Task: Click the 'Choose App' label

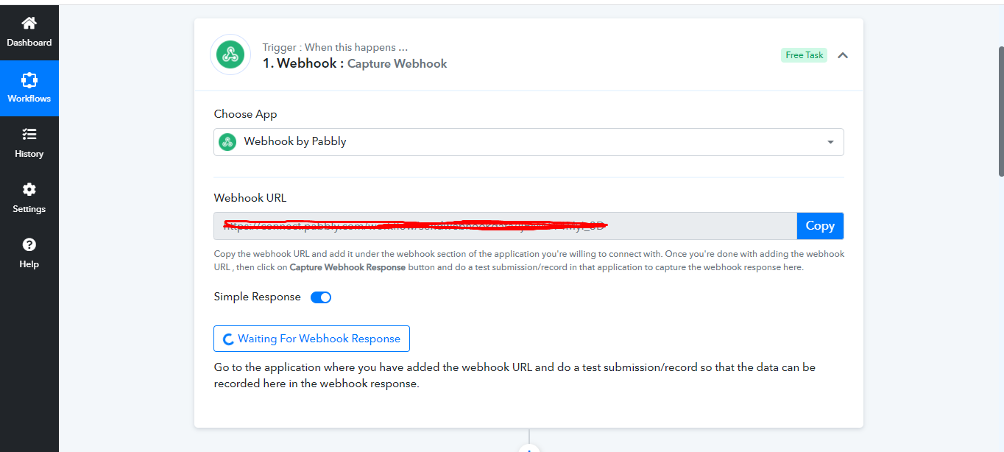Action: (x=245, y=114)
